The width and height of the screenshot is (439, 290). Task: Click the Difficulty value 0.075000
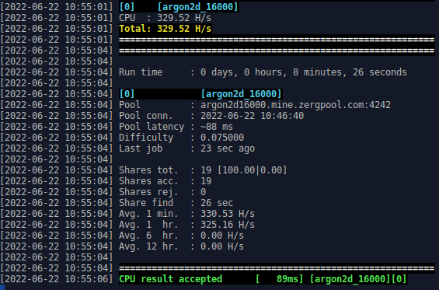[x=222, y=138]
